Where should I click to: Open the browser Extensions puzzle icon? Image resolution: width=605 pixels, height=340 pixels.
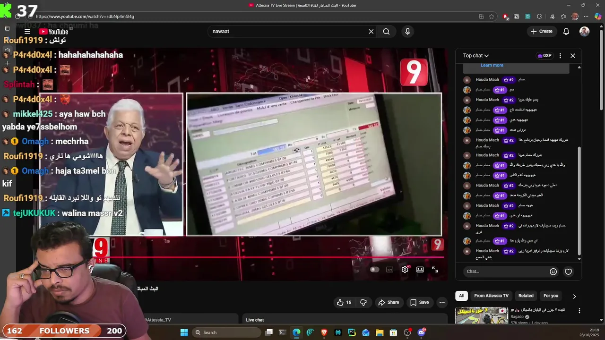[x=539, y=16]
